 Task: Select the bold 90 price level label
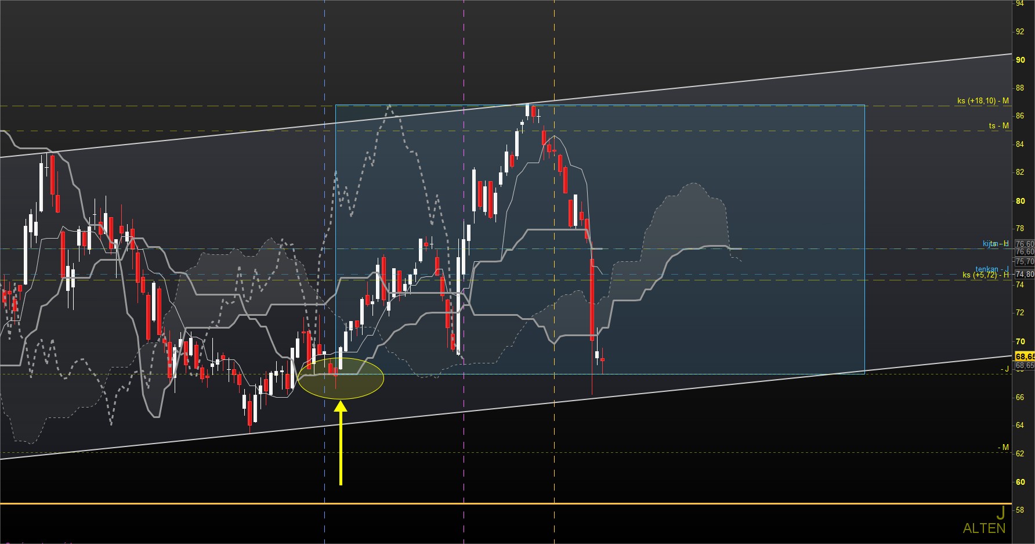[x=1020, y=60]
